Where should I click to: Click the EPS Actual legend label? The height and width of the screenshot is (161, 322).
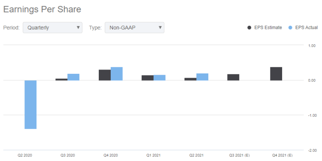click(307, 28)
